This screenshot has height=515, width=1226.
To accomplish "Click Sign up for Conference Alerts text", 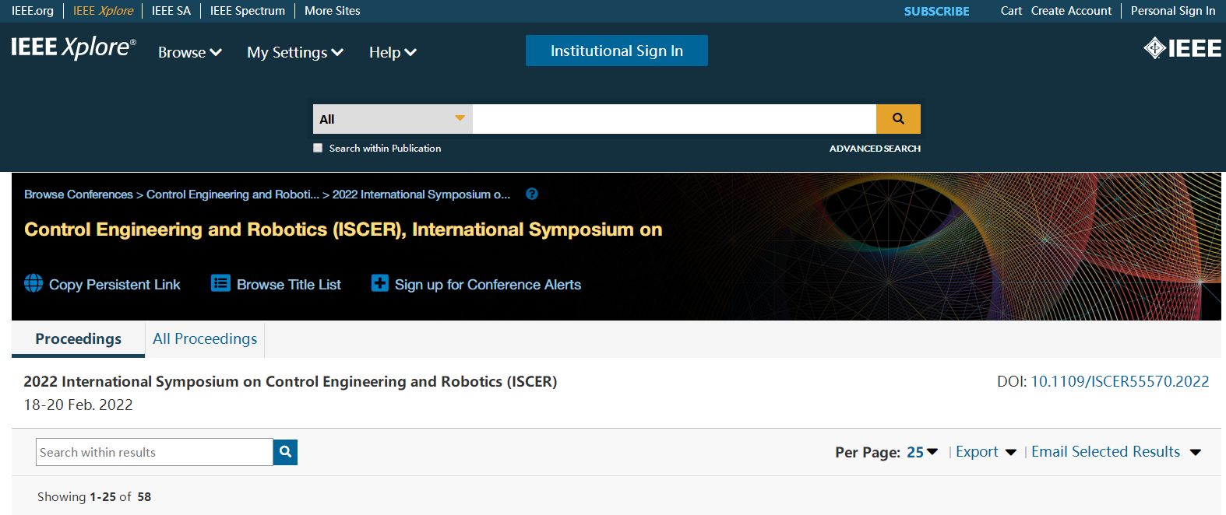I will click(488, 285).
